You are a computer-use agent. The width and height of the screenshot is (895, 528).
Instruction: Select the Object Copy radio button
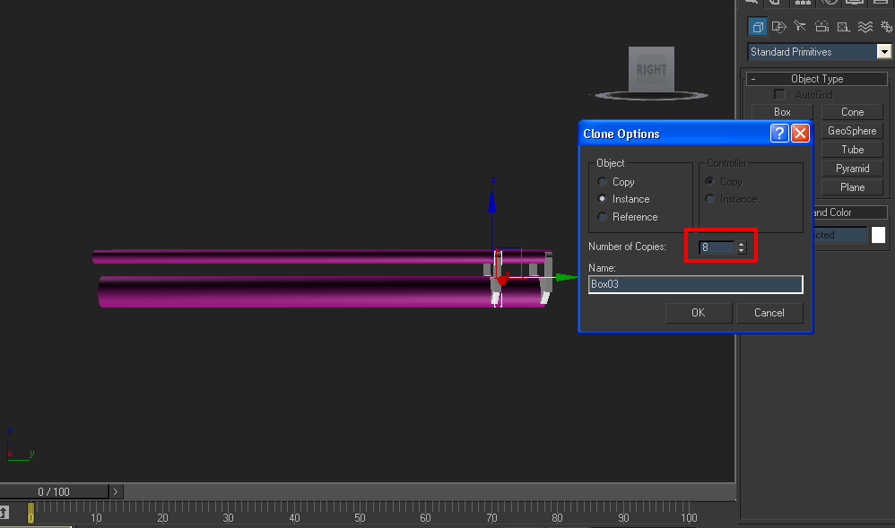click(602, 181)
